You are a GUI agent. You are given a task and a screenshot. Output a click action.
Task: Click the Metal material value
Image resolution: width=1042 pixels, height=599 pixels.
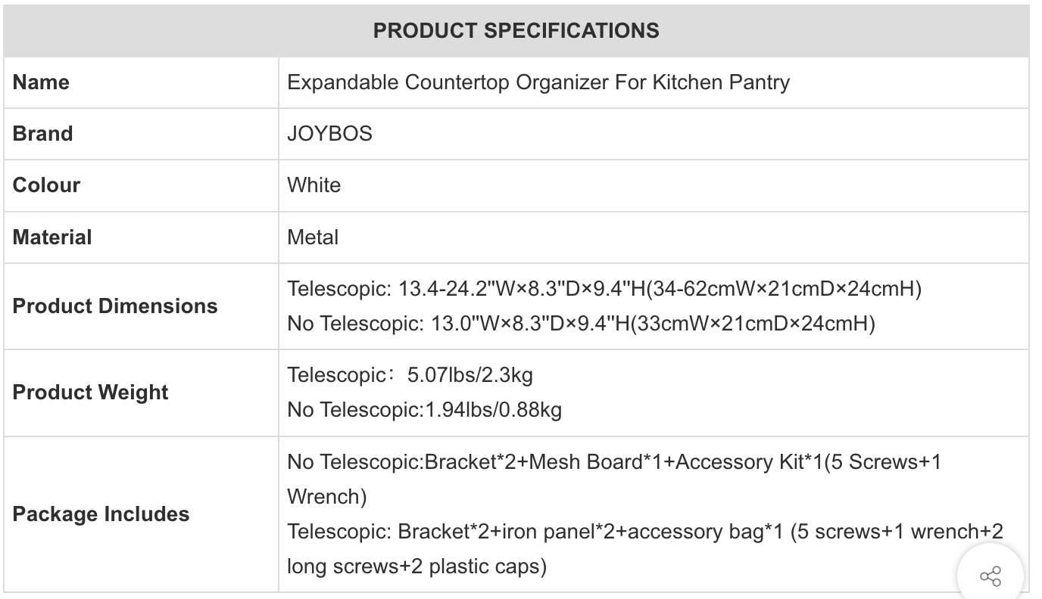pyautogui.click(x=313, y=237)
